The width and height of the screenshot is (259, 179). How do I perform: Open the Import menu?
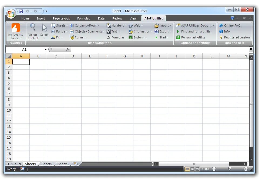coord(163,25)
